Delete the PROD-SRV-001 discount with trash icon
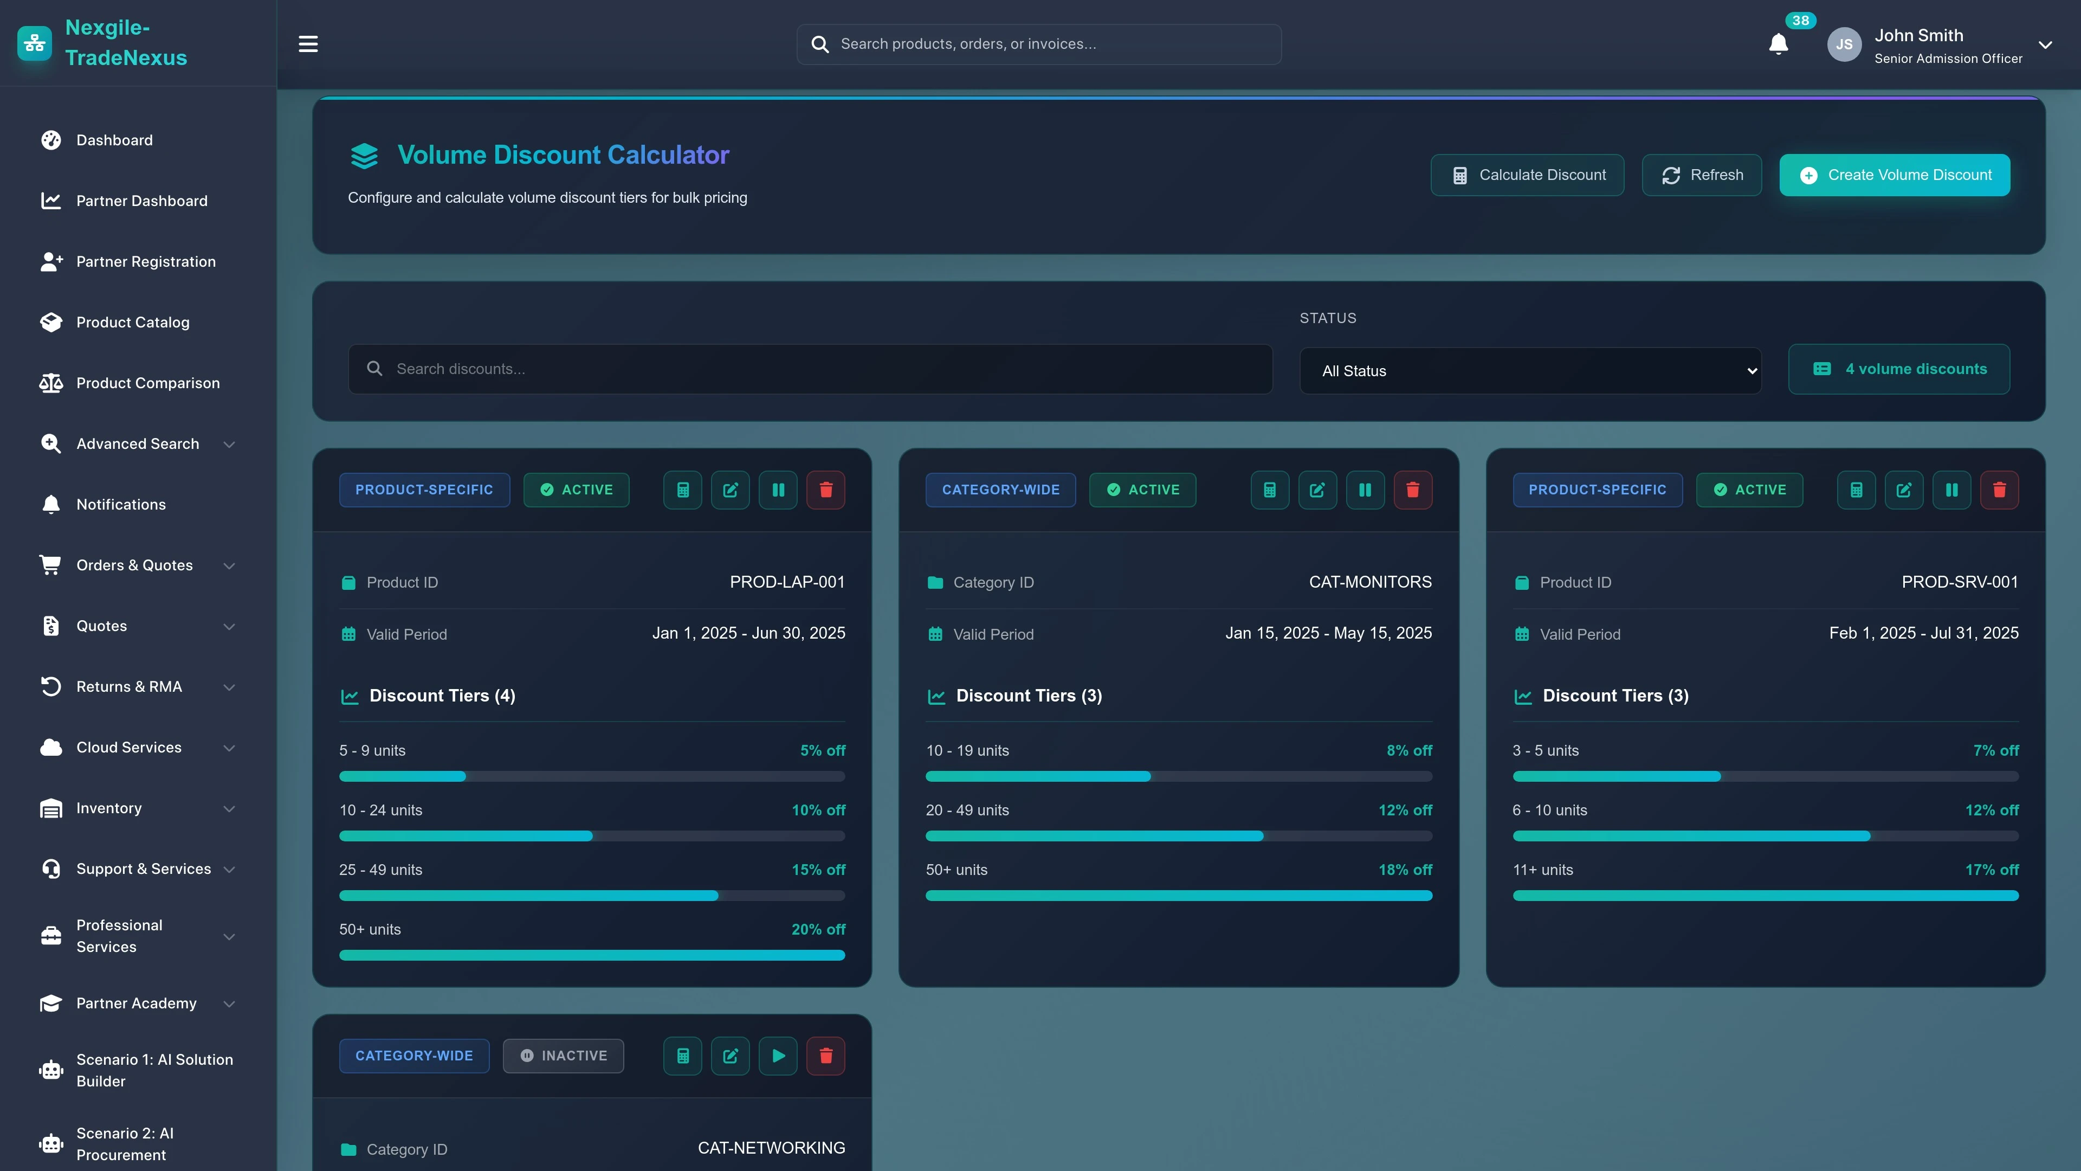Image resolution: width=2081 pixels, height=1171 pixels. [1999, 490]
